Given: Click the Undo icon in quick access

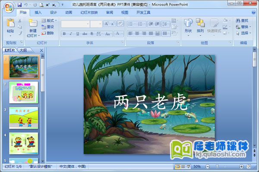Looking at the screenshot, I should tap(26, 5).
